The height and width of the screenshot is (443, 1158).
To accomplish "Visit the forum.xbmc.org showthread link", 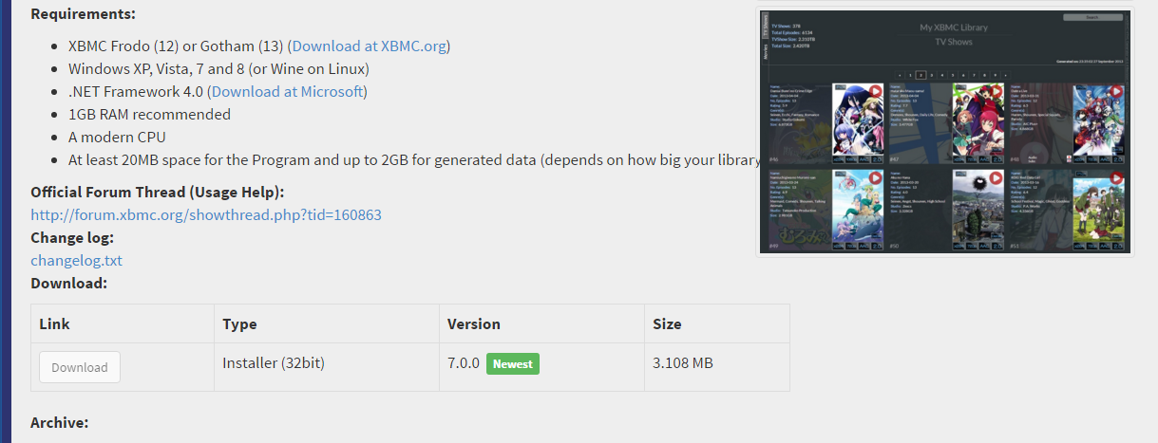I will point(206,214).
